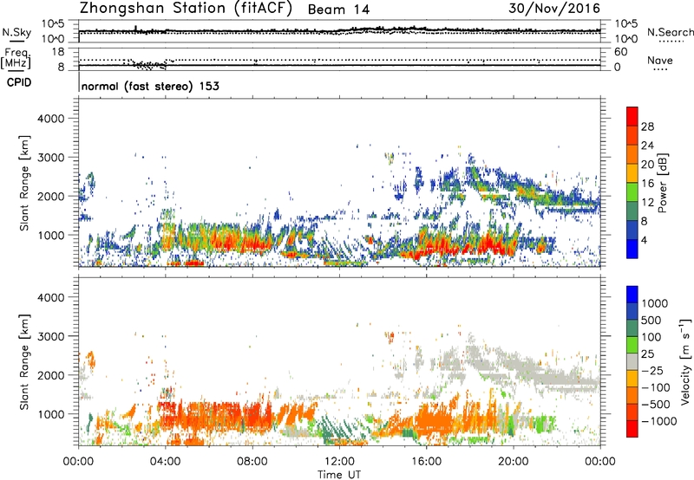Click the '16' tick label on Power colorbar

click(x=647, y=184)
